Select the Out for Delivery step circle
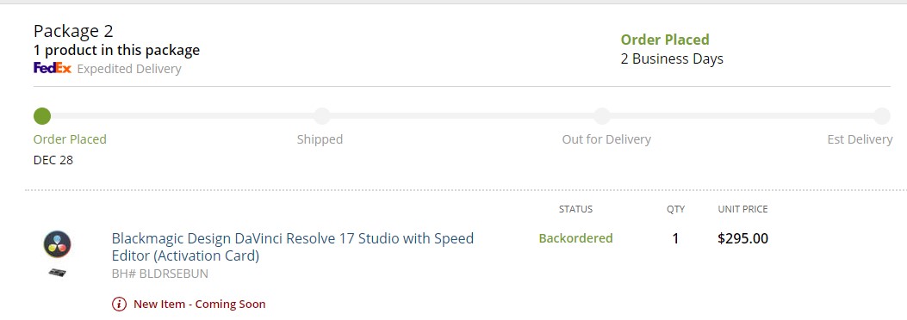 click(602, 116)
